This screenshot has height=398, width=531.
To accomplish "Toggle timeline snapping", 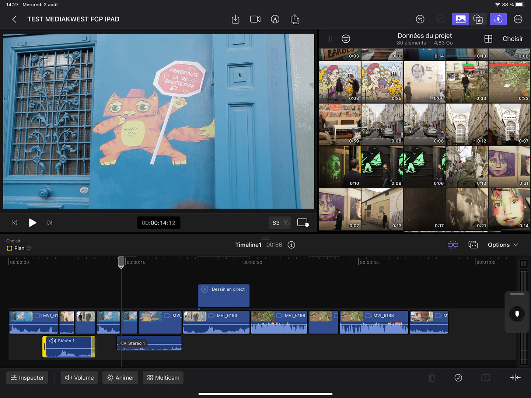I will 453,245.
